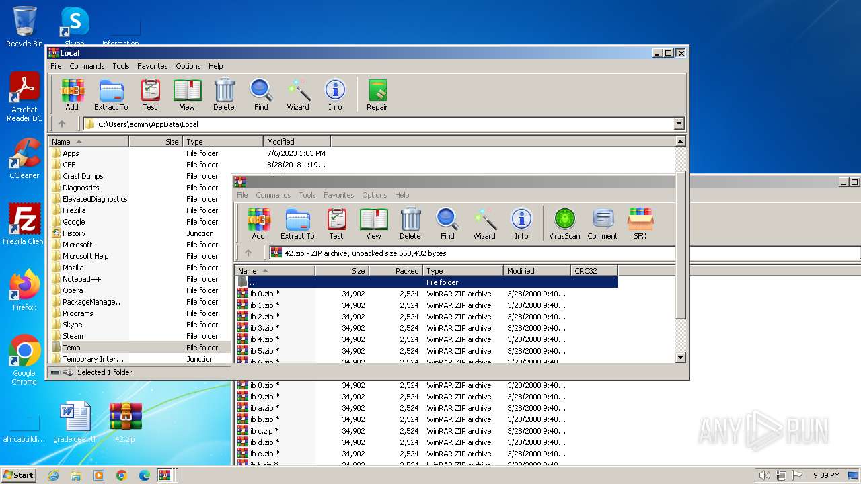Sort by Modified column in Local window

pyautogui.click(x=297, y=142)
